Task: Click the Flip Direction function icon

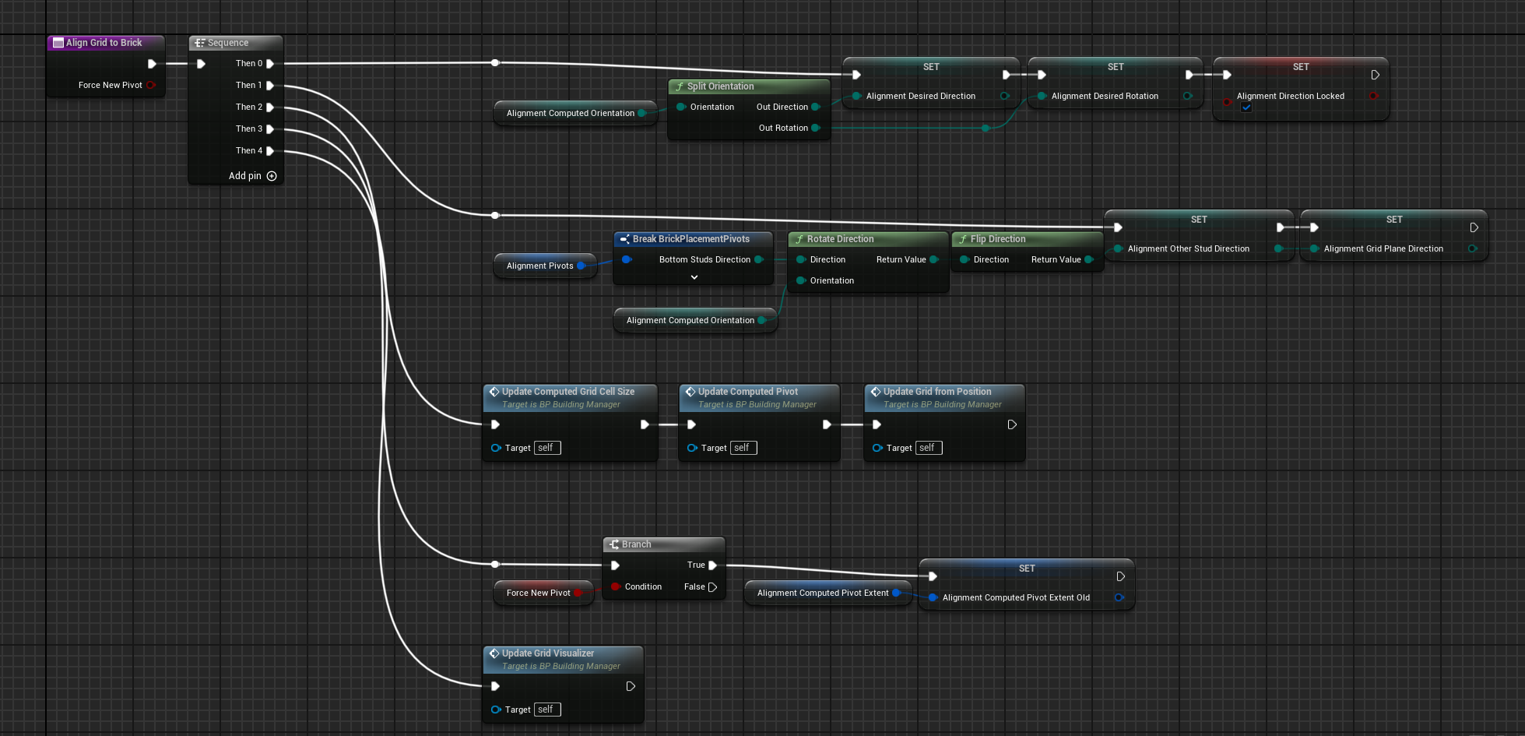Action: click(962, 238)
